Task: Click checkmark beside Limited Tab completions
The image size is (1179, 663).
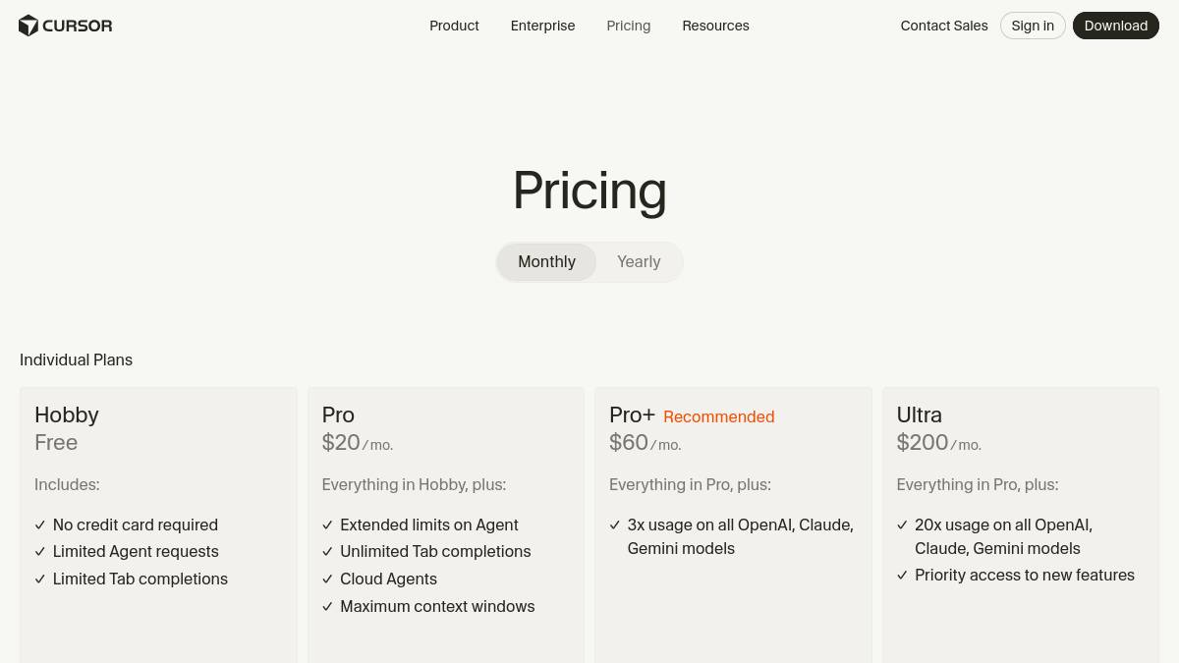Action: [x=40, y=580]
